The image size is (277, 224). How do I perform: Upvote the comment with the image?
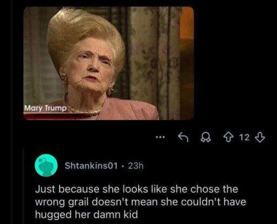tap(228, 138)
